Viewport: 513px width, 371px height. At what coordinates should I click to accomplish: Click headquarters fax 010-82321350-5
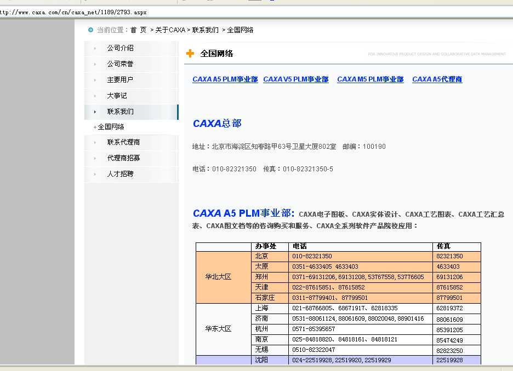click(308, 169)
